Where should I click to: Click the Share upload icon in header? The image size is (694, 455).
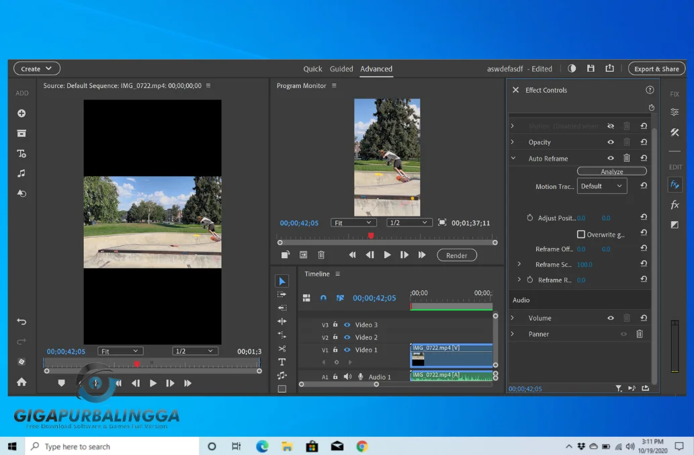point(609,68)
